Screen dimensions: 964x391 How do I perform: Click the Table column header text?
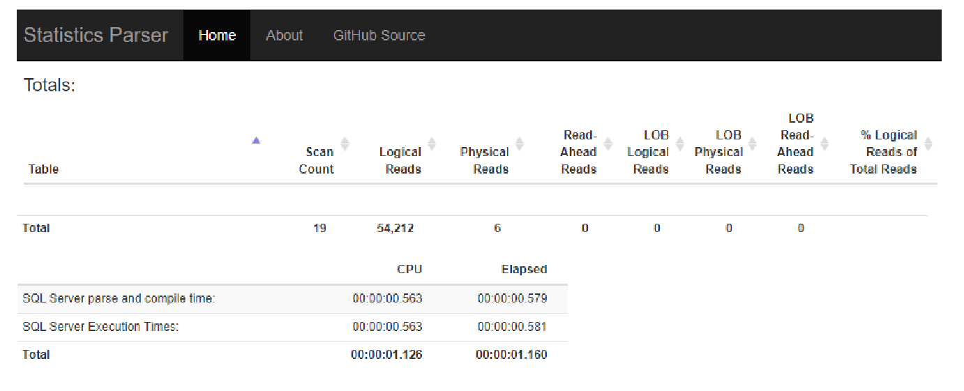click(x=44, y=169)
